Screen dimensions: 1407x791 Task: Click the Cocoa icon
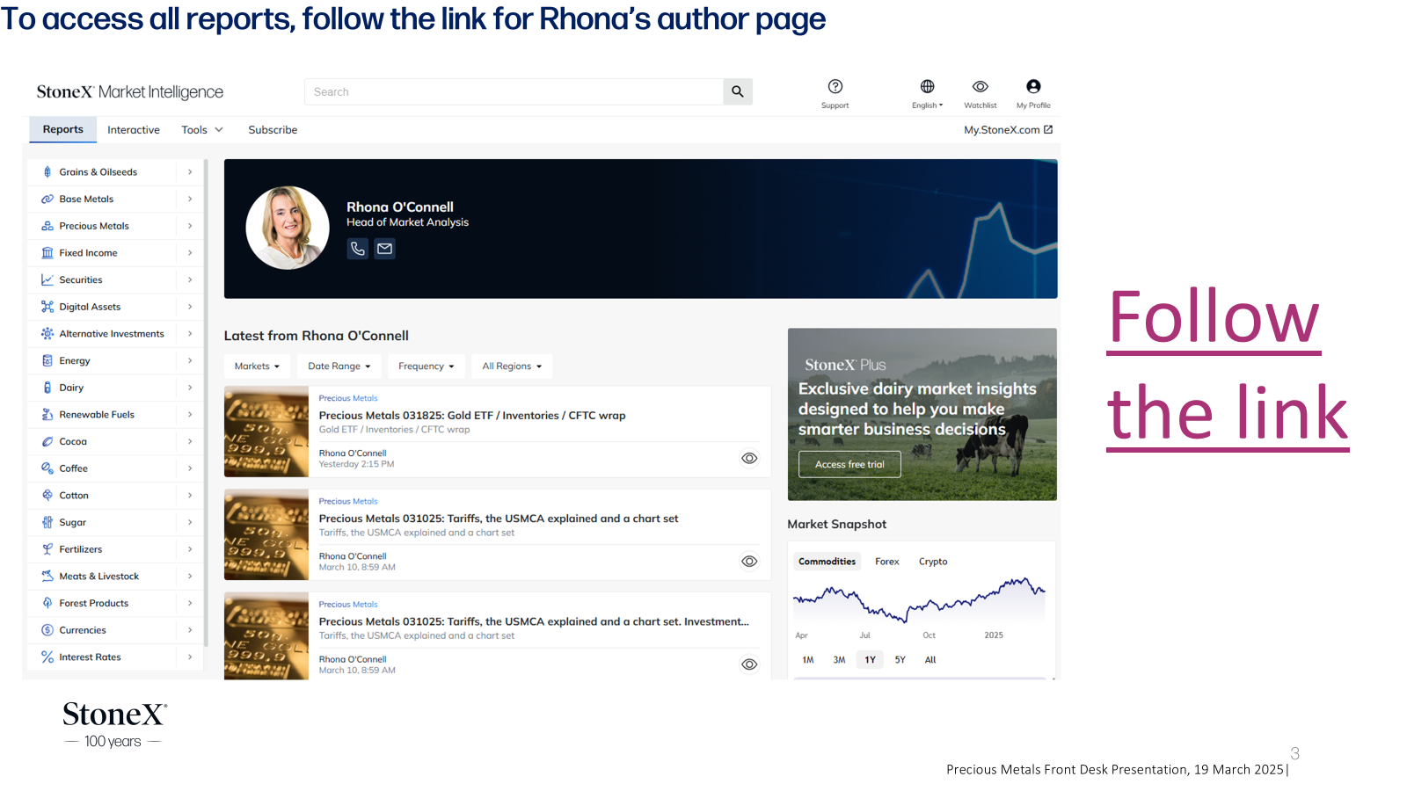pos(47,442)
